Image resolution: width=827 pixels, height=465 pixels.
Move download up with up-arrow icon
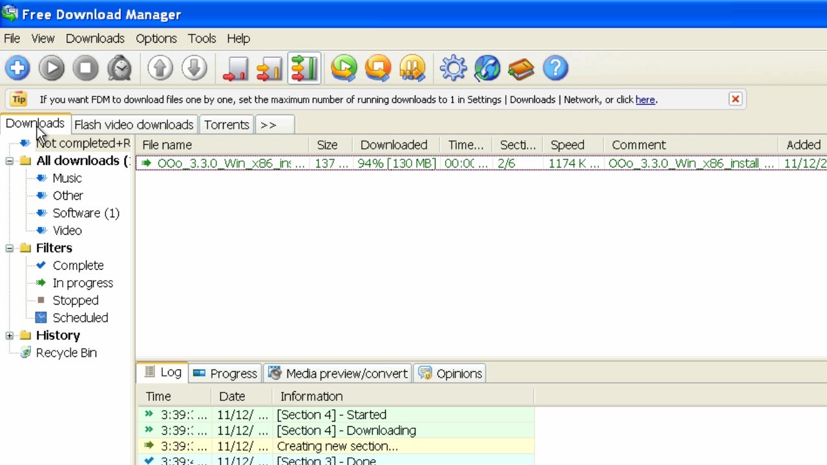[160, 68]
